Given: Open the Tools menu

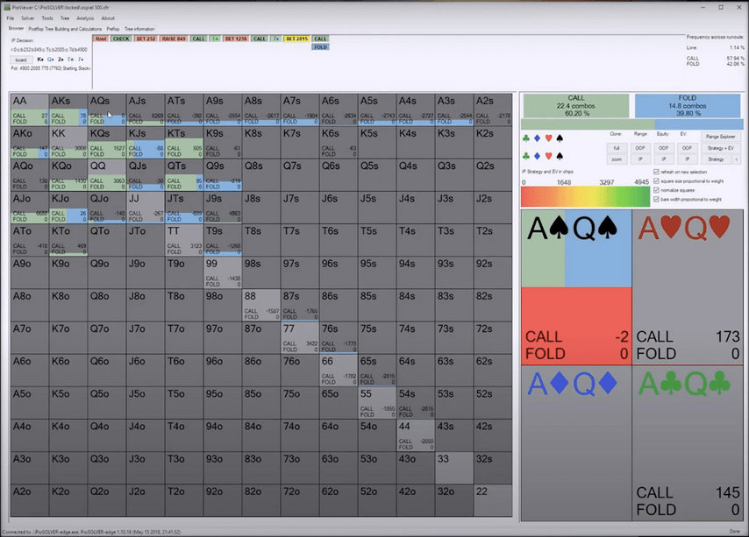Looking at the screenshot, I should [x=47, y=18].
